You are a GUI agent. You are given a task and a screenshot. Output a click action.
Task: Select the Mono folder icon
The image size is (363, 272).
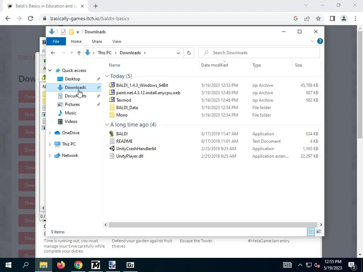[112, 115]
